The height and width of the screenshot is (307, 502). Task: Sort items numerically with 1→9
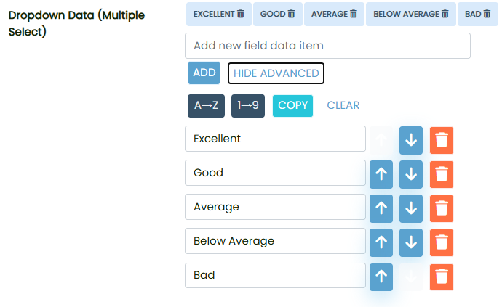click(248, 105)
